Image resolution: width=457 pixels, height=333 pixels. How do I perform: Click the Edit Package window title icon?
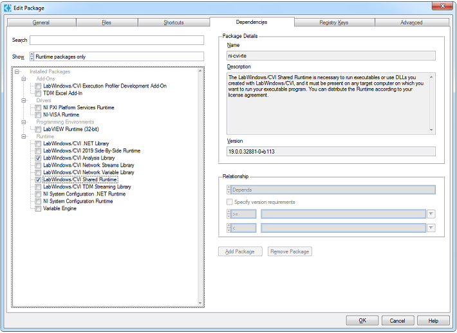coord(8,8)
